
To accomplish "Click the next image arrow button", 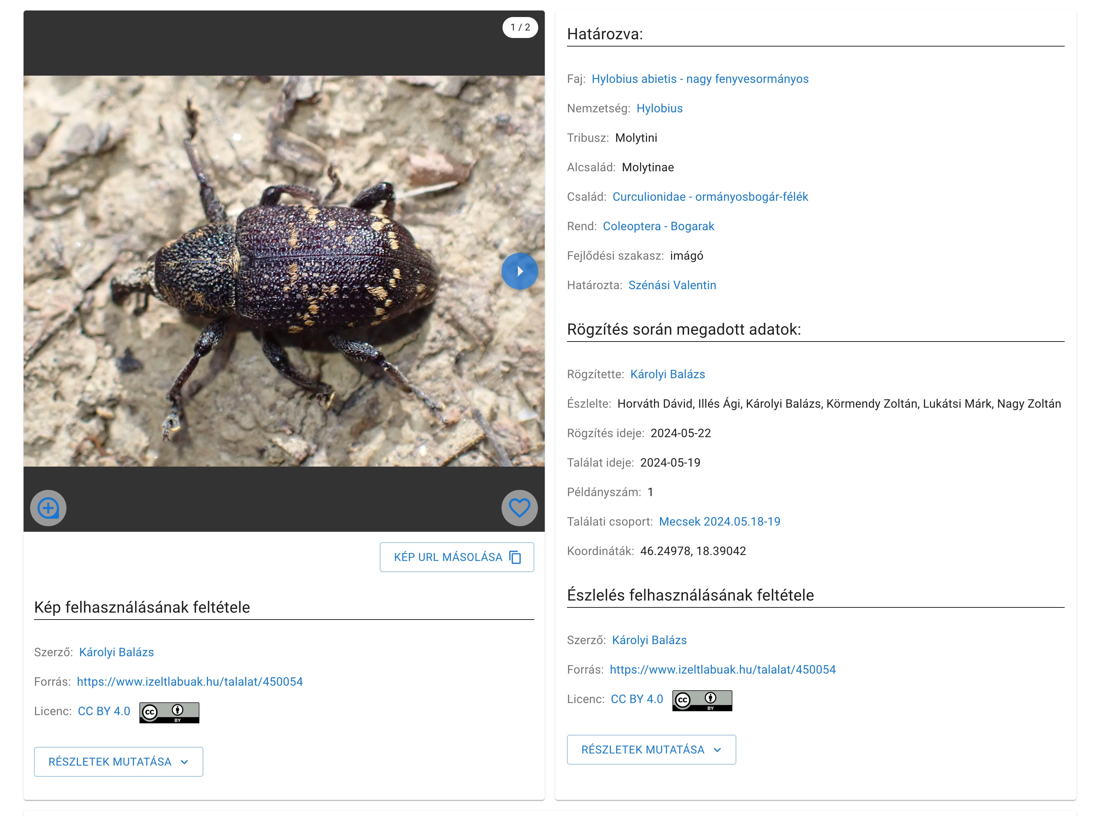I will tap(519, 271).
